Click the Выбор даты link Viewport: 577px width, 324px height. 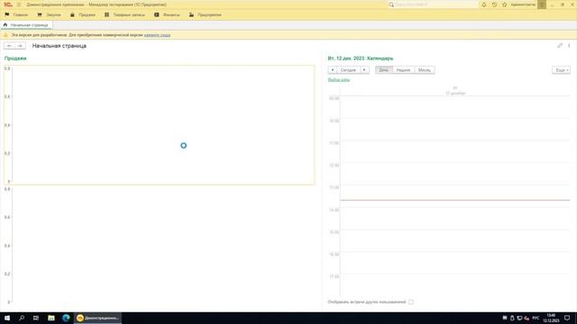click(x=339, y=80)
